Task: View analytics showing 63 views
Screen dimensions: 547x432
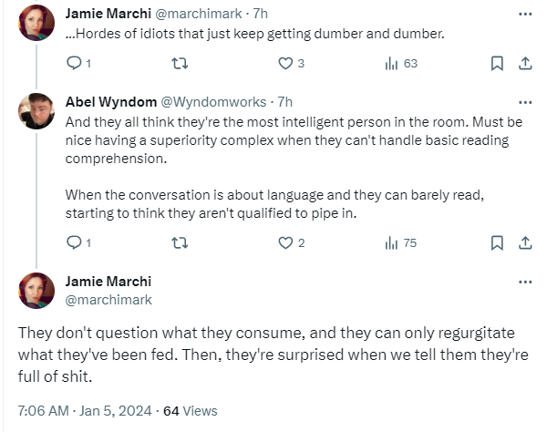Action: coord(393,63)
